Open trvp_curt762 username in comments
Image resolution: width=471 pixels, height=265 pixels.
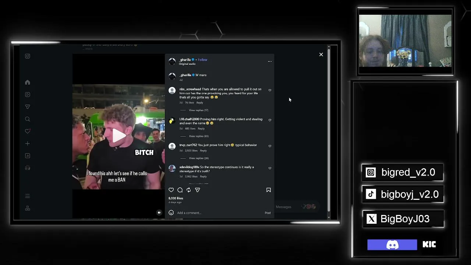tap(188, 145)
